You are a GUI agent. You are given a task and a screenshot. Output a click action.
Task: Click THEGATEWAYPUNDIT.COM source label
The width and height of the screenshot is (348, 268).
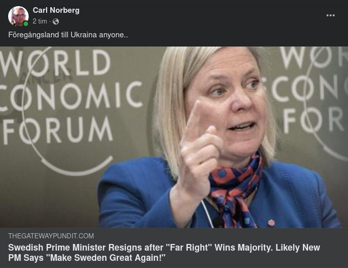(x=51, y=236)
